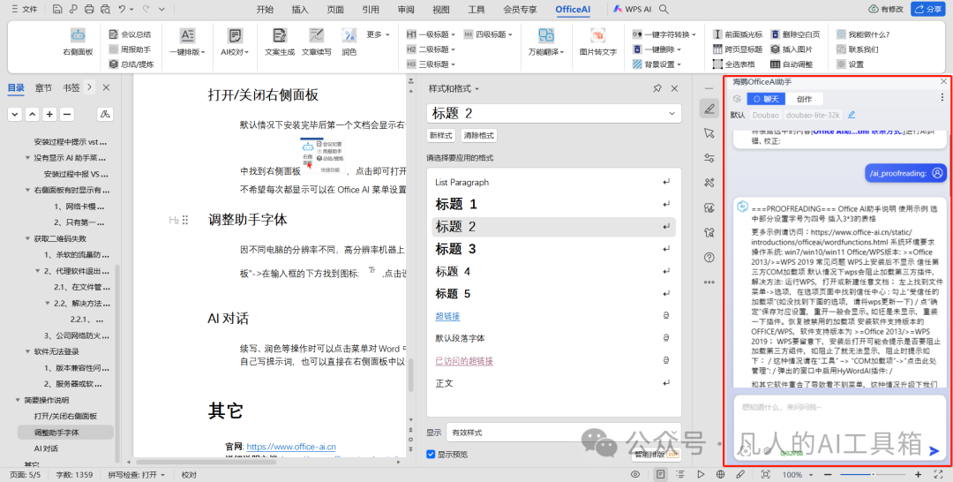The image size is (953, 482).
Task: Switch to outline view
Action: [680, 474]
